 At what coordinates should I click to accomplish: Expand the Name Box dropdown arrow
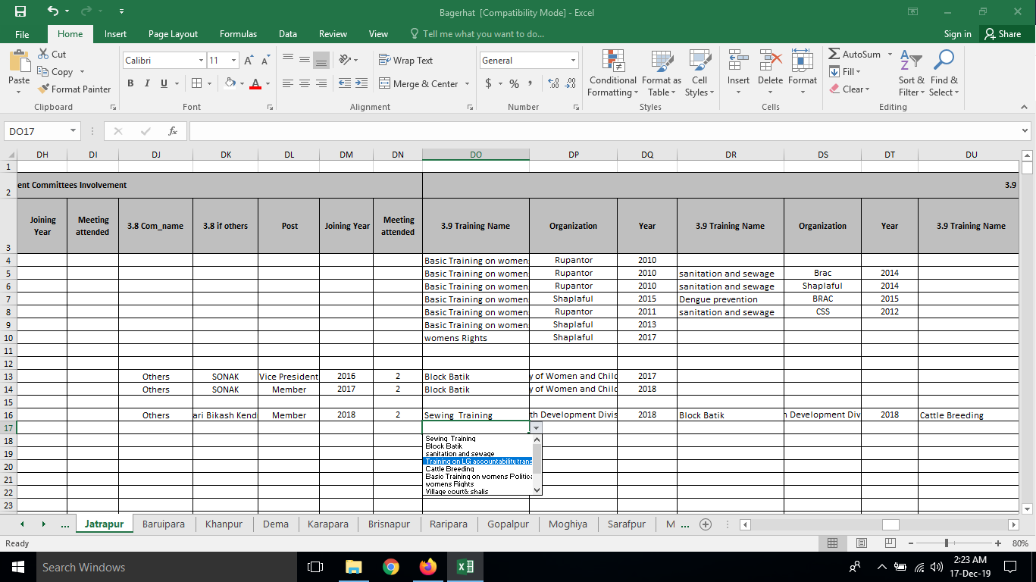pyautogui.click(x=73, y=131)
